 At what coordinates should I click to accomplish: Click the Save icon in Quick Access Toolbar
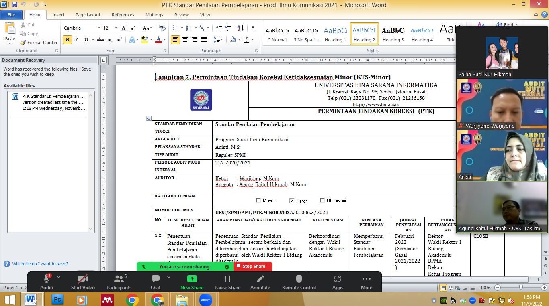coord(14,5)
